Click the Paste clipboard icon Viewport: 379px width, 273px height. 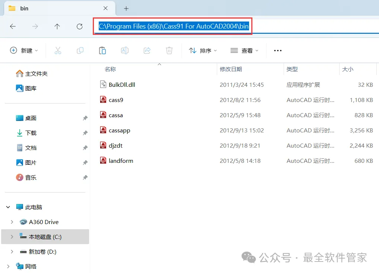point(102,50)
